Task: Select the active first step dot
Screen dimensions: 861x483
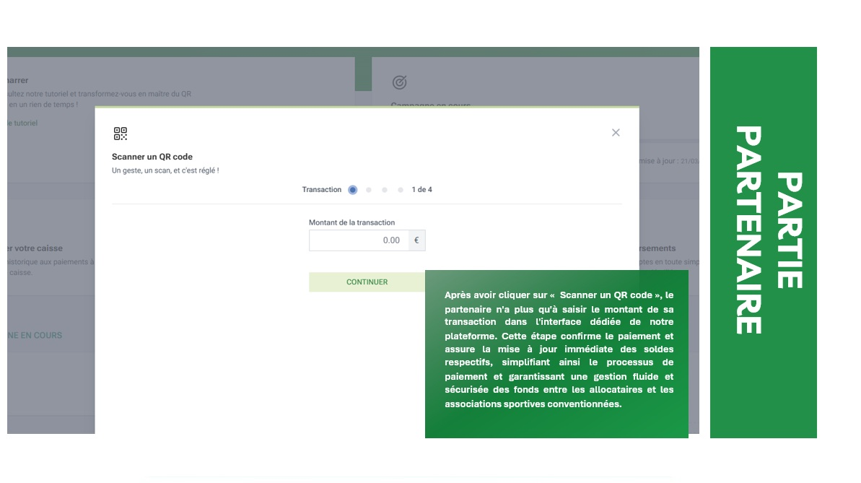Action: tap(352, 190)
